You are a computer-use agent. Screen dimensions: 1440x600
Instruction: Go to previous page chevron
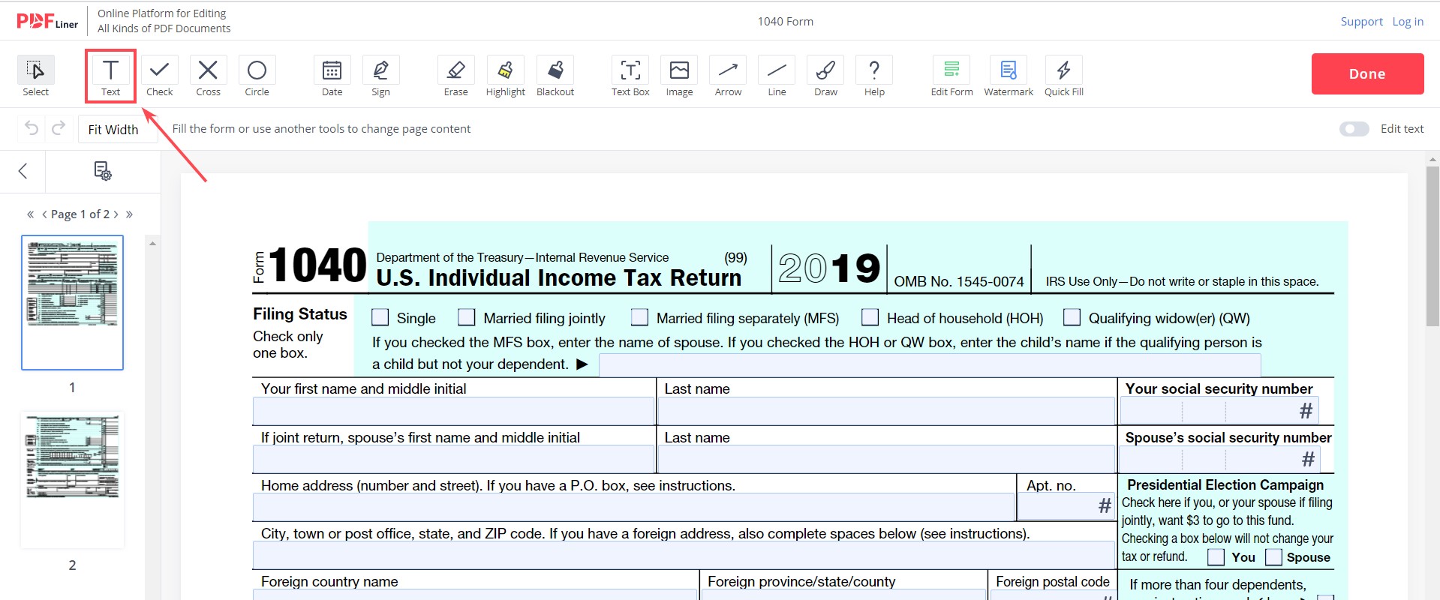[44, 214]
